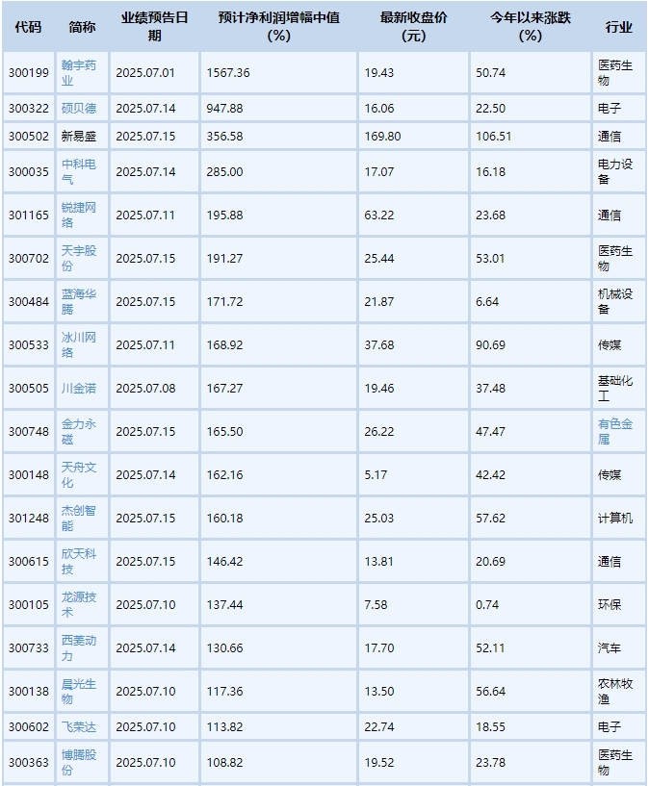Image resolution: width=649 pixels, height=786 pixels.
Task: Select 环保 industry cell
Action: click(610, 604)
